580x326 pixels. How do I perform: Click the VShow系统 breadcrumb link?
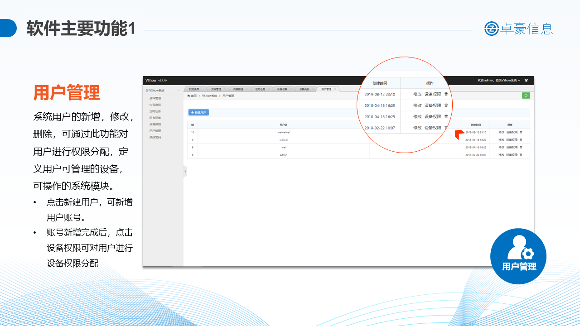209,96
